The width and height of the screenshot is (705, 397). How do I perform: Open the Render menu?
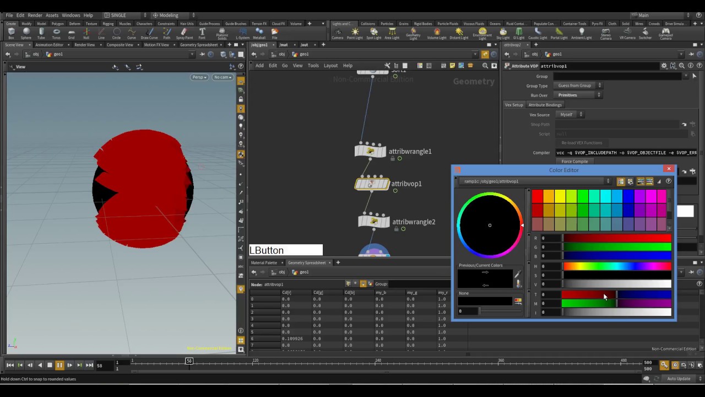point(35,15)
